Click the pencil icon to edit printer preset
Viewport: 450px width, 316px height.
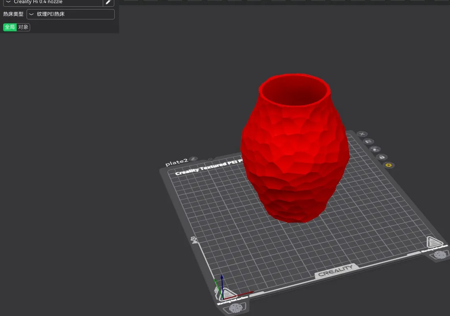(x=108, y=2)
